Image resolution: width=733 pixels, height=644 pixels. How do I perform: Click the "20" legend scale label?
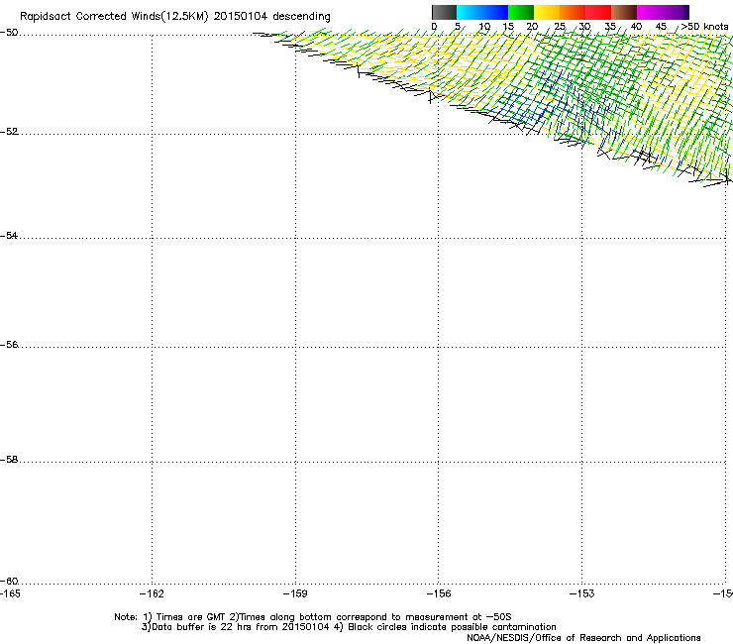click(533, 27)
